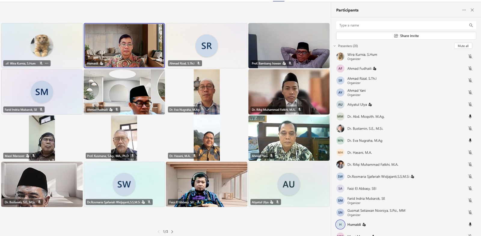This screenshot has width=481, height=236.
Task: Click the muted mic icon beside Ahmad Yani in the list
Action: tap(470, 92)
